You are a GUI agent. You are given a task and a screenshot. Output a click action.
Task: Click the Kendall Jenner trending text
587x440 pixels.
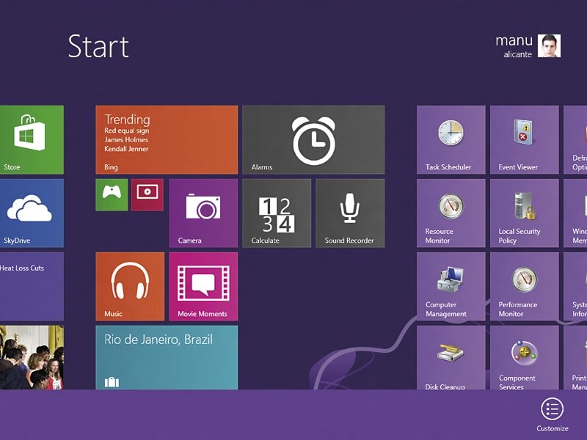(x=126, y=149)
